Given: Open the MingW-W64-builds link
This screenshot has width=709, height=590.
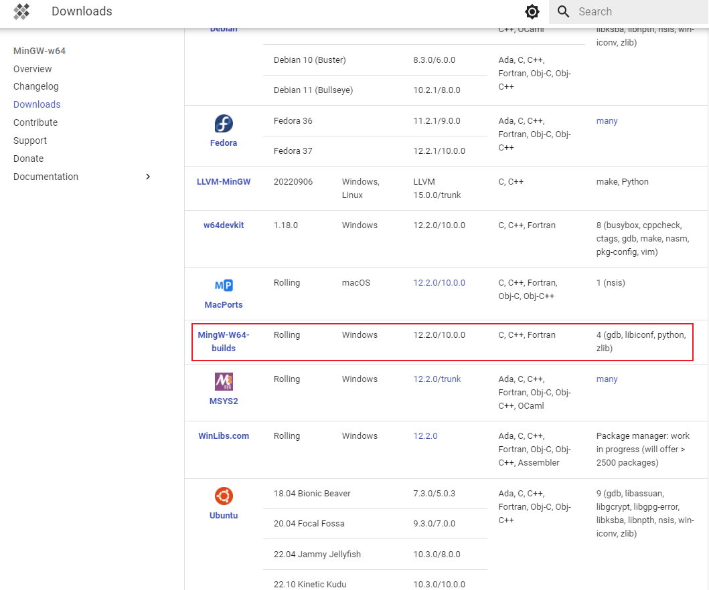Looking at the screenshot, I should [x=224, y=342].
